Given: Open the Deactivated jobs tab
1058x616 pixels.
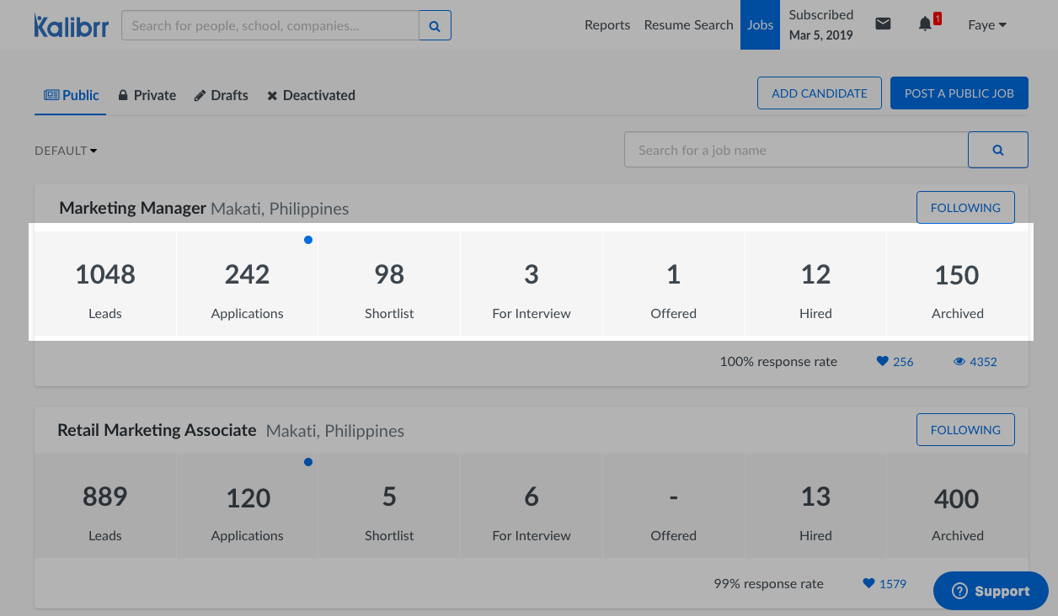Looking at the screenshot, I should [311, 95].
